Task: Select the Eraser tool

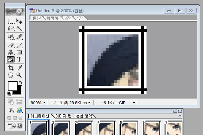Action: (10, 46)
